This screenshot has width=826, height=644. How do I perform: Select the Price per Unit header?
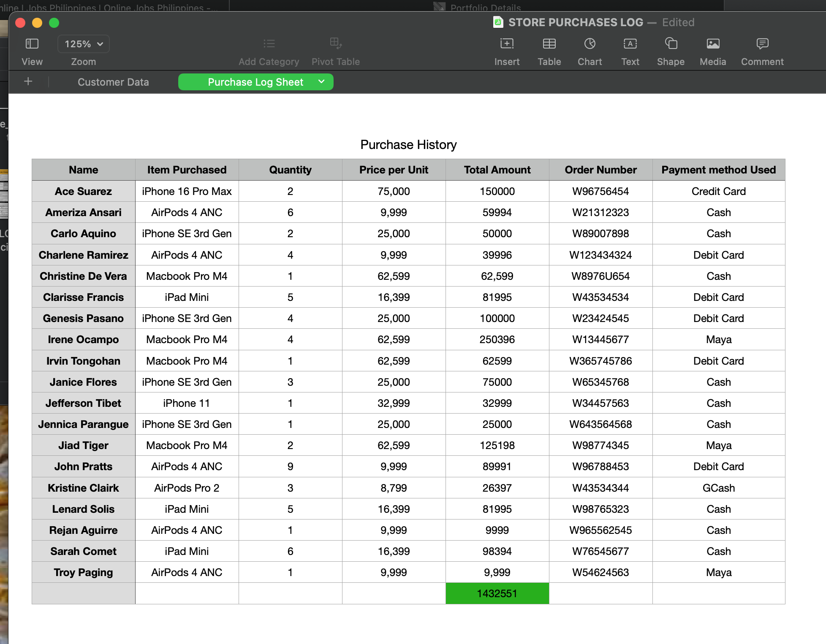click(x=394, y=170)
